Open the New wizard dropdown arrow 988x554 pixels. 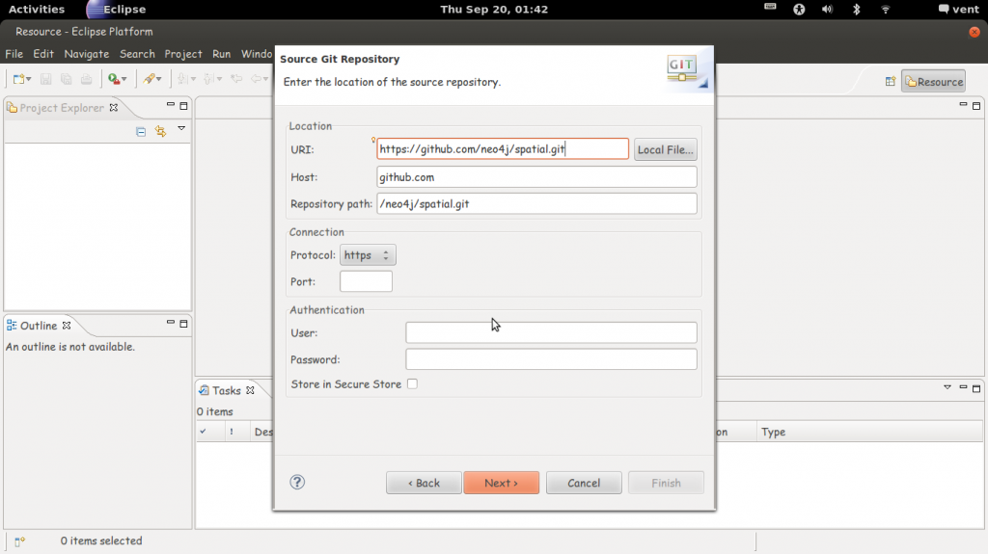tap(29, 79)
